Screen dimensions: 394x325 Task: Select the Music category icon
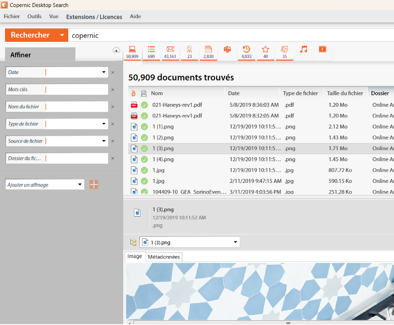click(304, 49)
